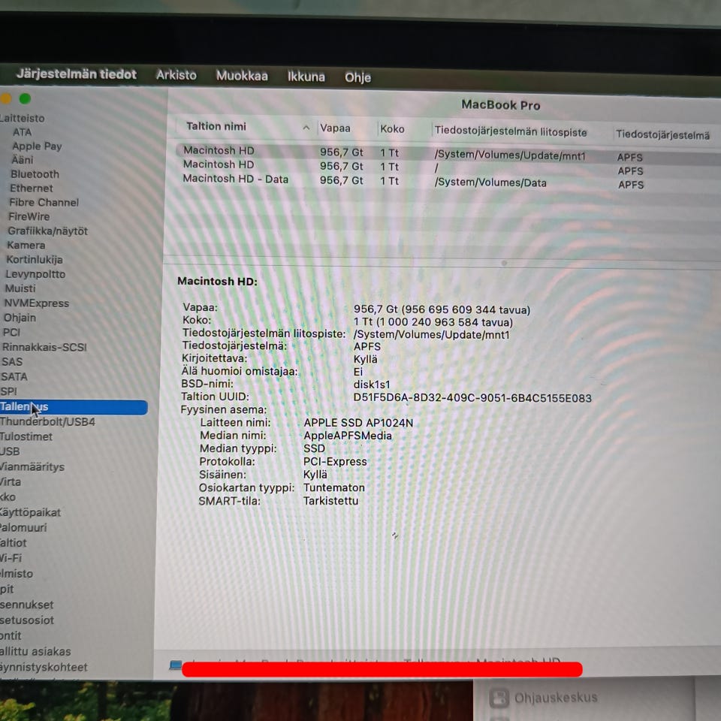Click the green zoom window button
The width and height of the screenshot is (721, 721).
(25, 98)
